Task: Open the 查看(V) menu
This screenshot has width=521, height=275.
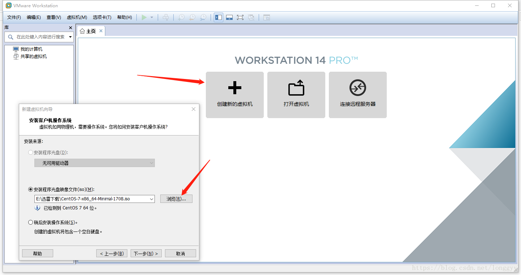Action: (54, 17)
